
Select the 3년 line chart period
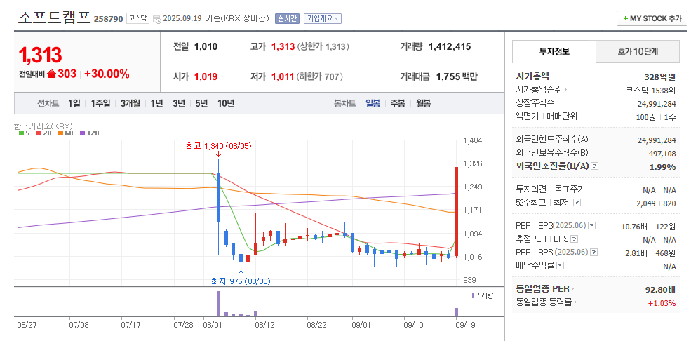point(179,104)
